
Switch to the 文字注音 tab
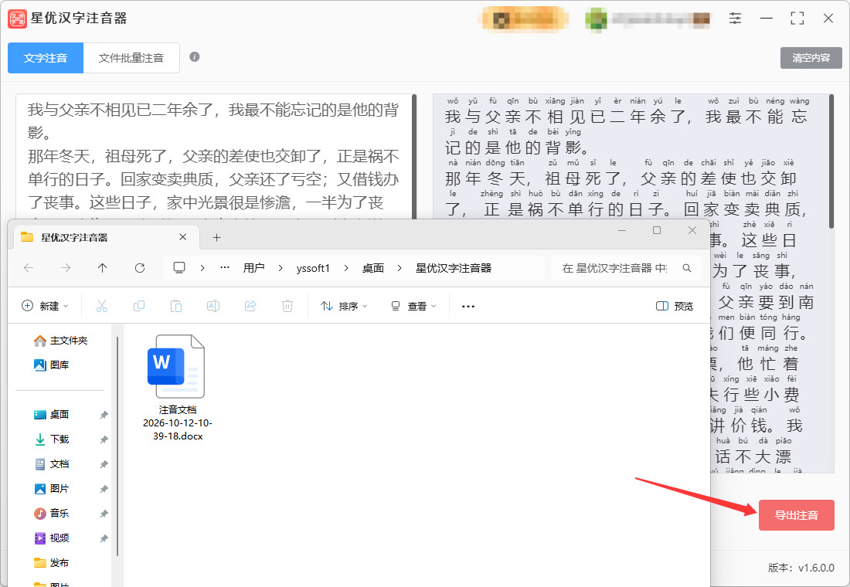(x=46, y=58)
